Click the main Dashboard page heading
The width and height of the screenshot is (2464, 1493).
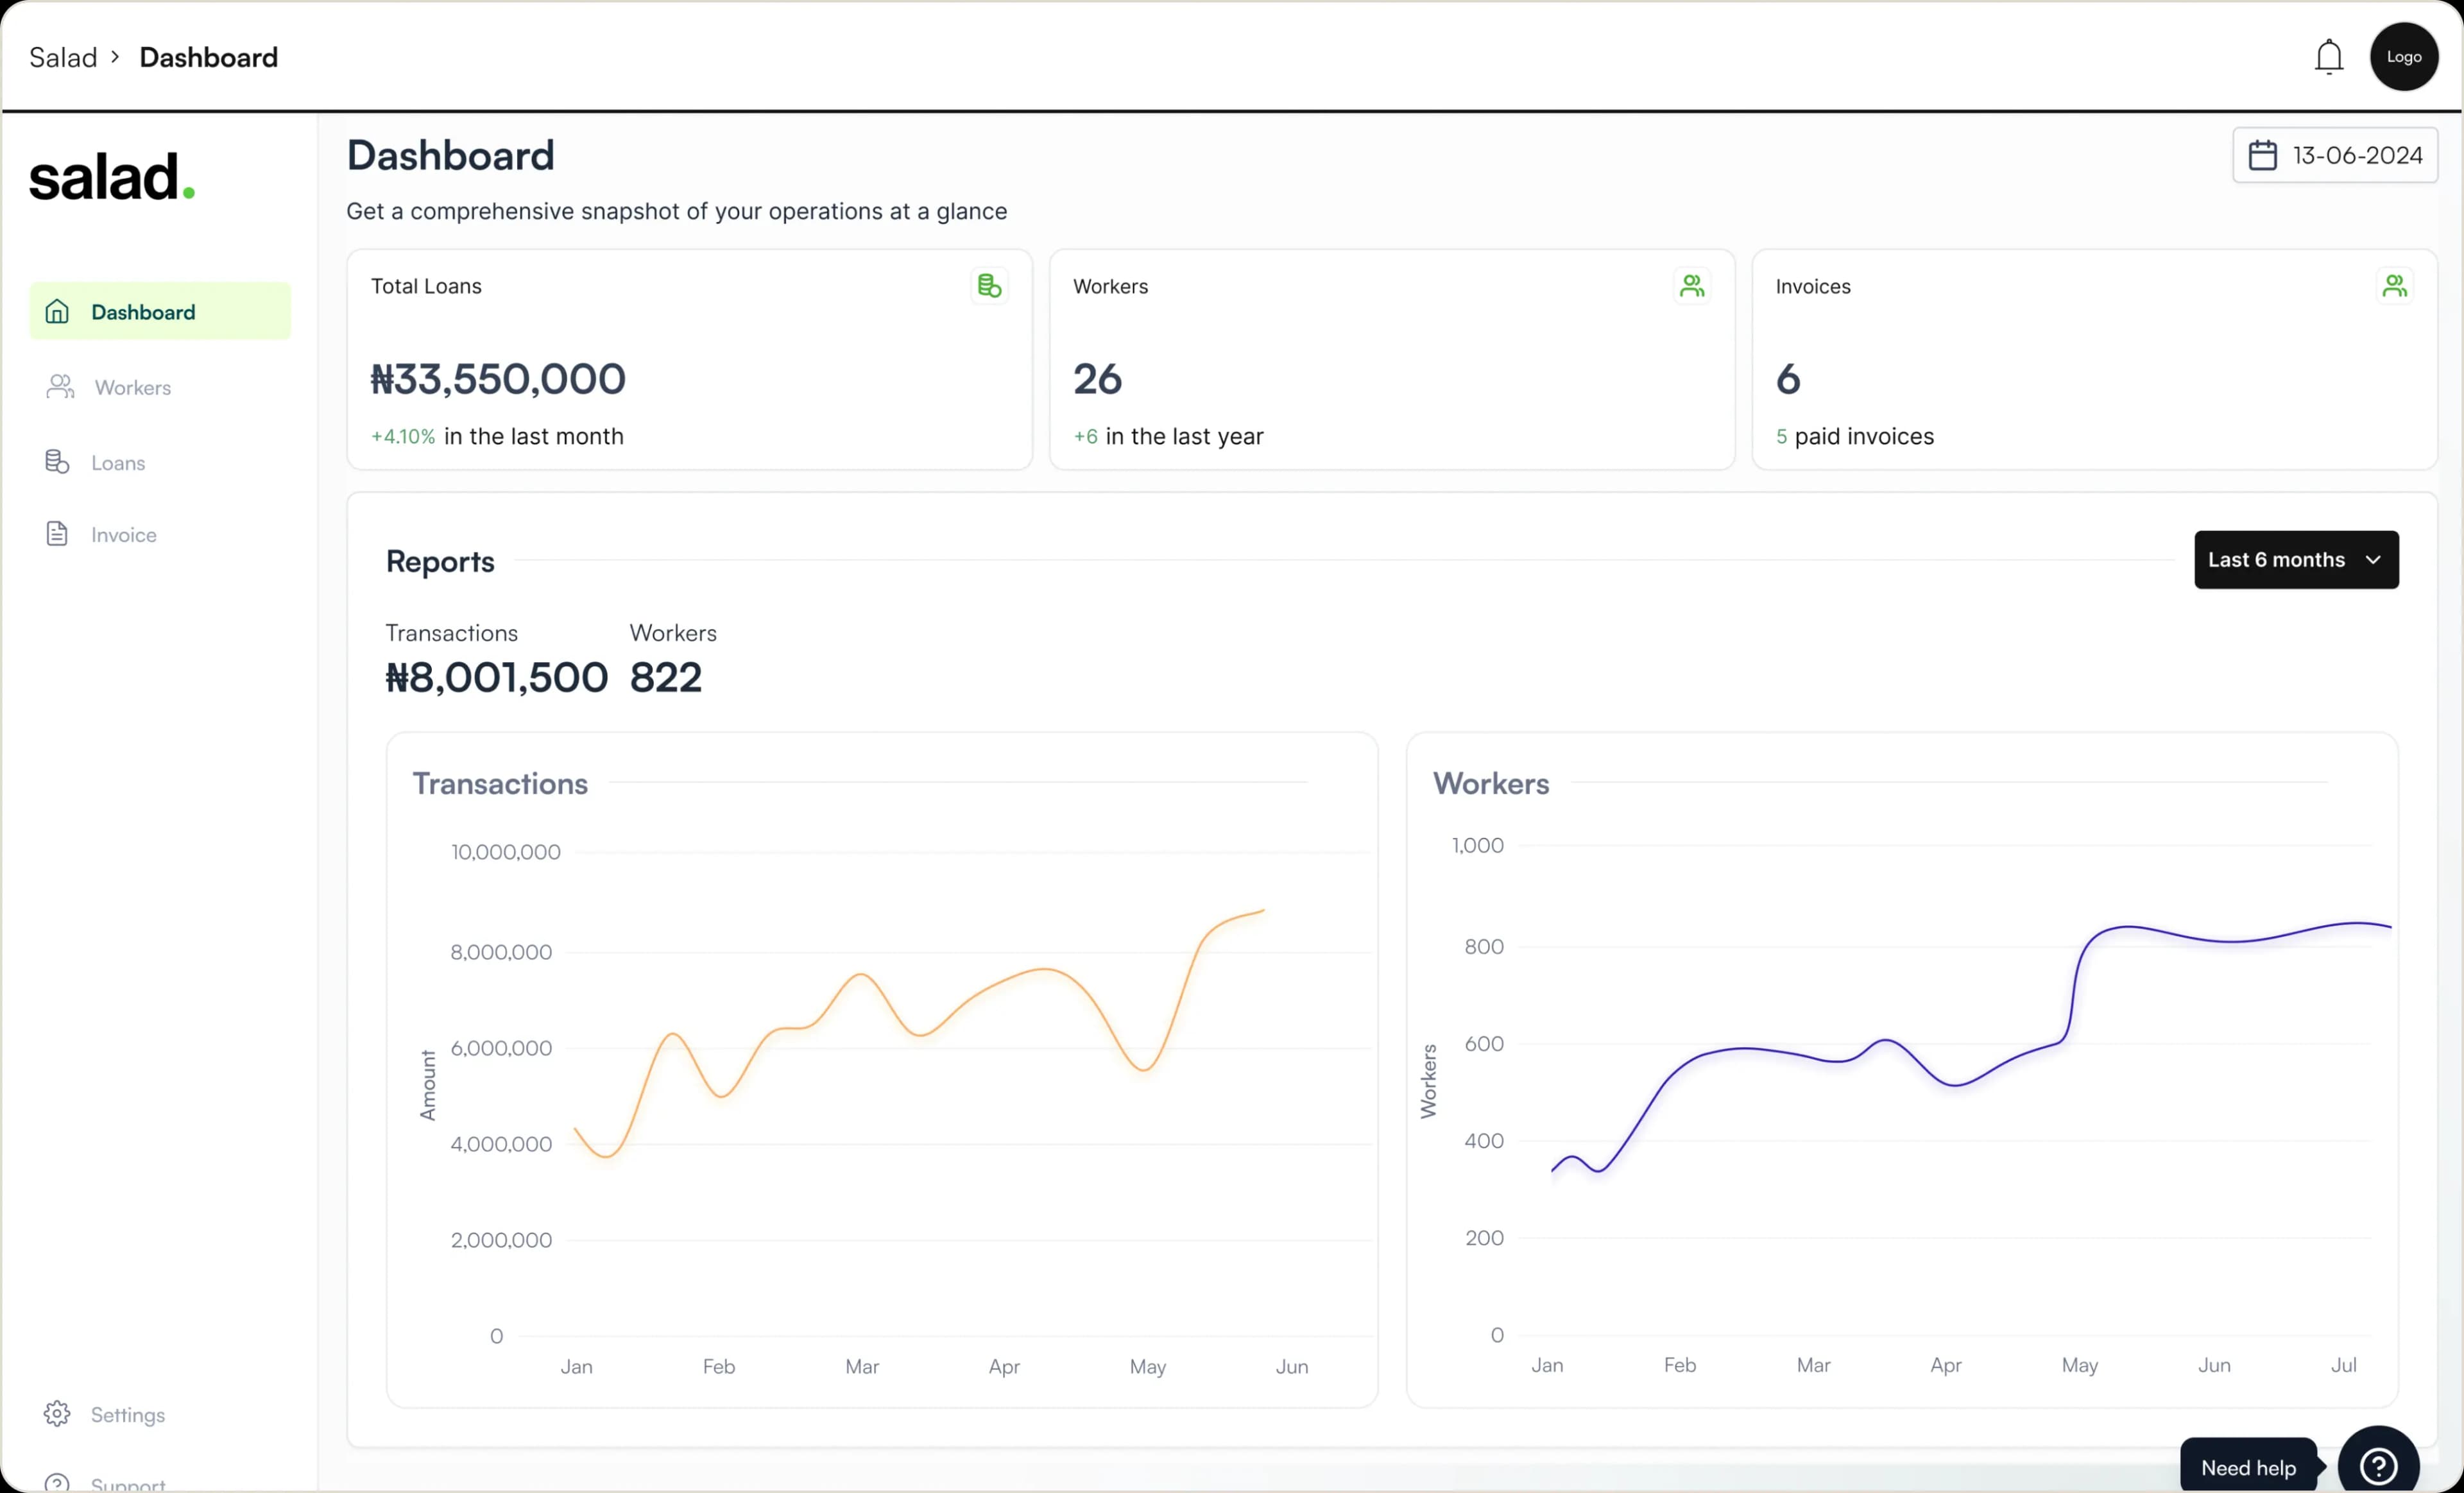click(450, 155)
